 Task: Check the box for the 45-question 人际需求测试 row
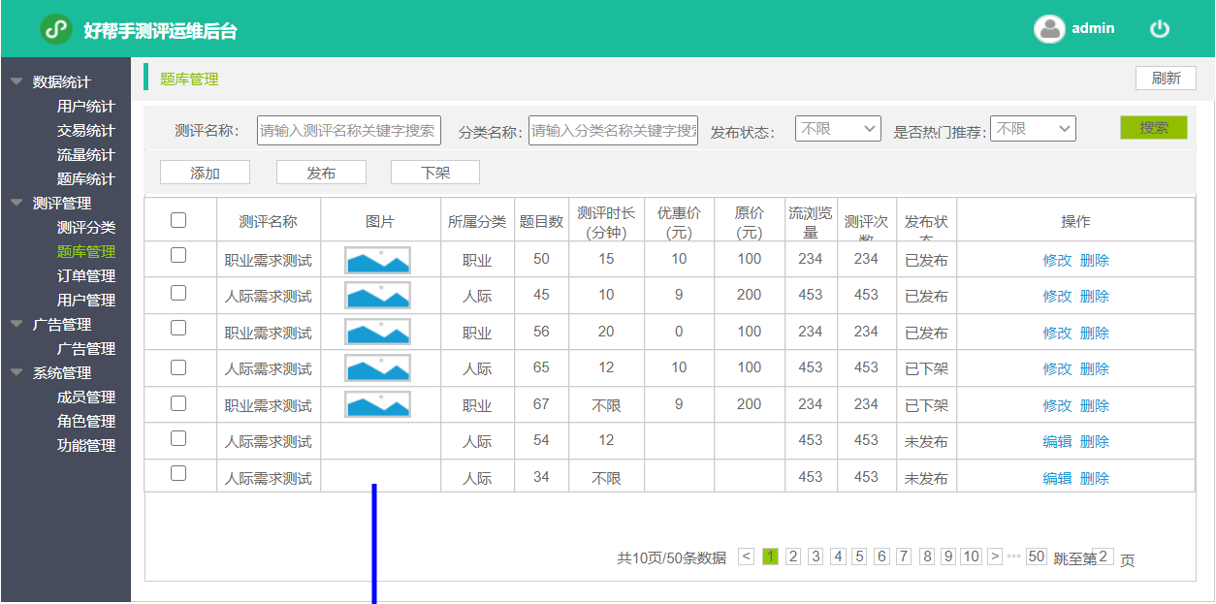click(x=178, y=292)
